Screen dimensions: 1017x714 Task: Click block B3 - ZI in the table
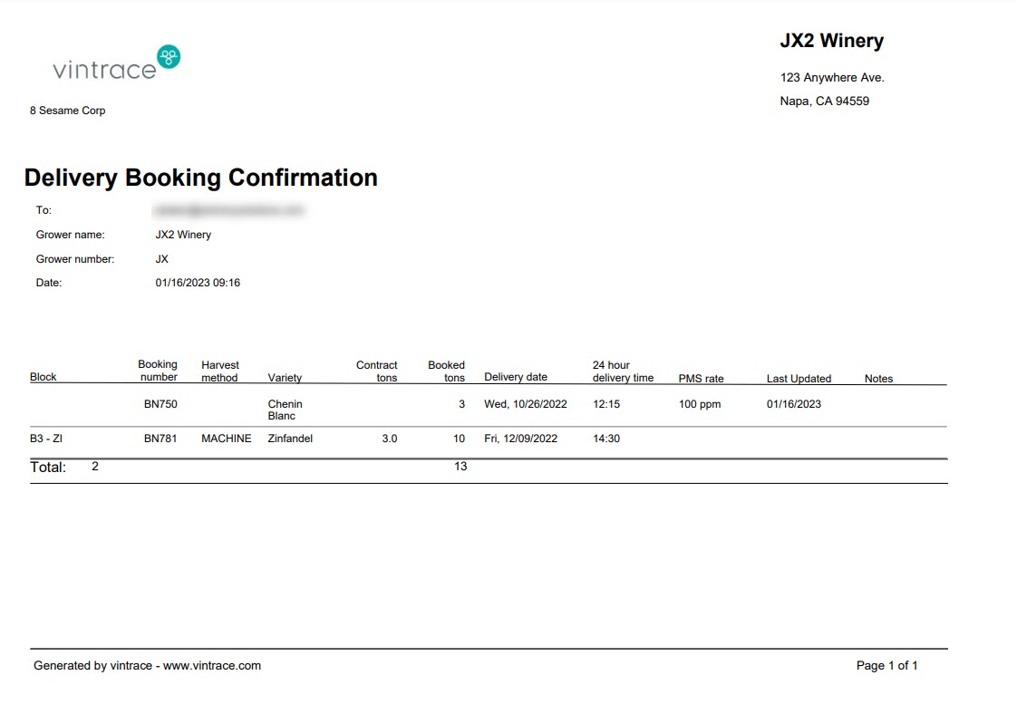44,438
